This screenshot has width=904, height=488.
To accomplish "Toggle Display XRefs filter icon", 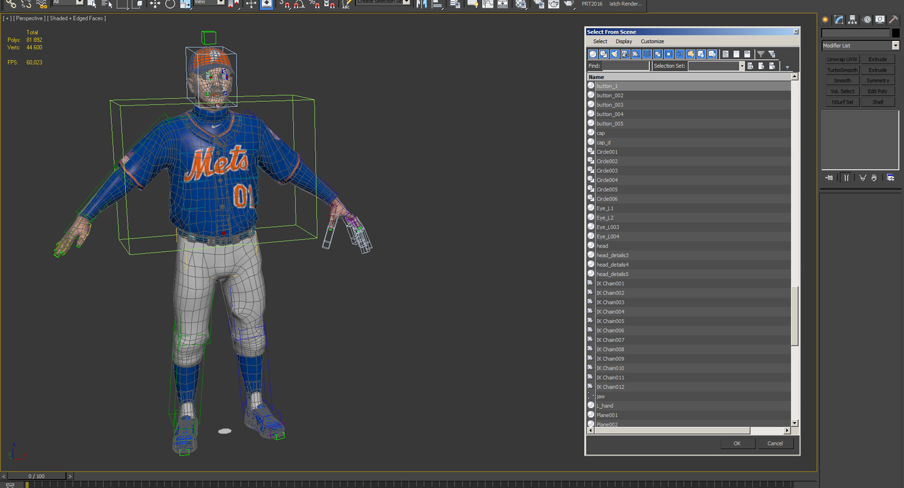I will coord(669,54).
